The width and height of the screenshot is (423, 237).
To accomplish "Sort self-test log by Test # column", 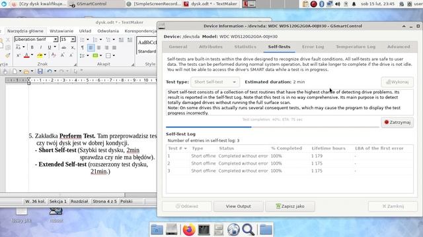I will pyautogui.click(x=178, y=148).
